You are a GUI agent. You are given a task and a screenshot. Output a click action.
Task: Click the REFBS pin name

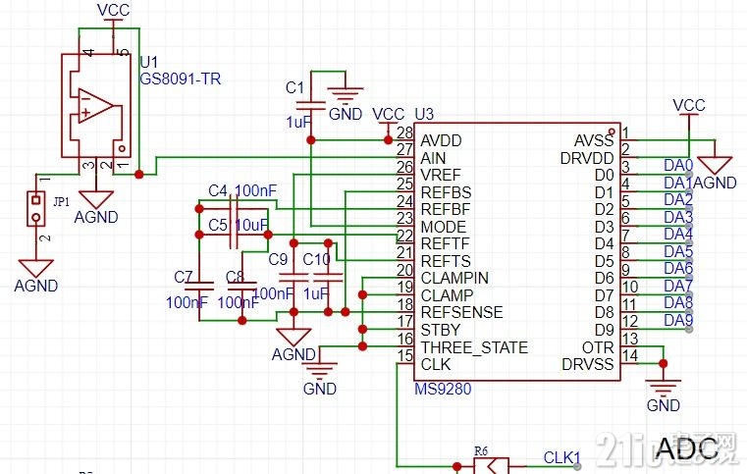[446, 192]
